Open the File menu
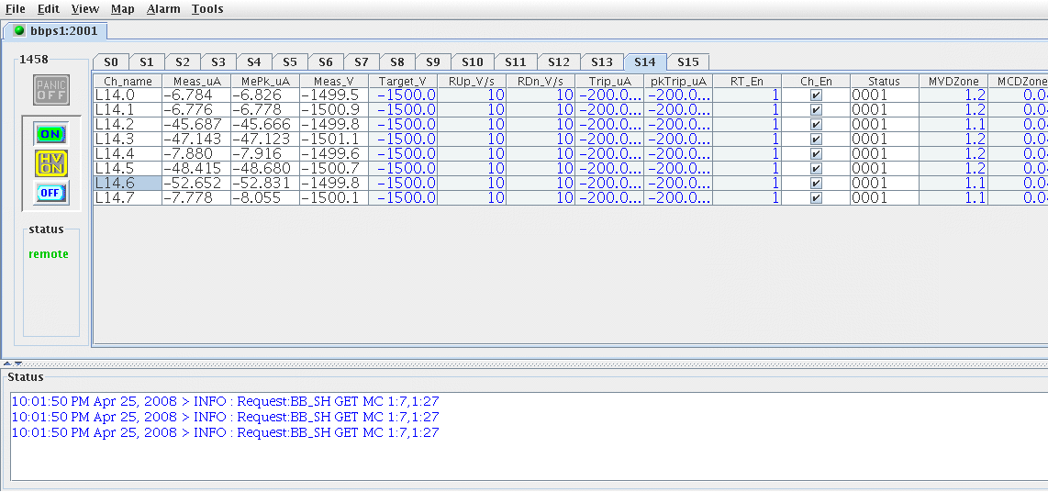This screenshot has width=1048, height=492. pyautogui.click(x=16, y=8)
